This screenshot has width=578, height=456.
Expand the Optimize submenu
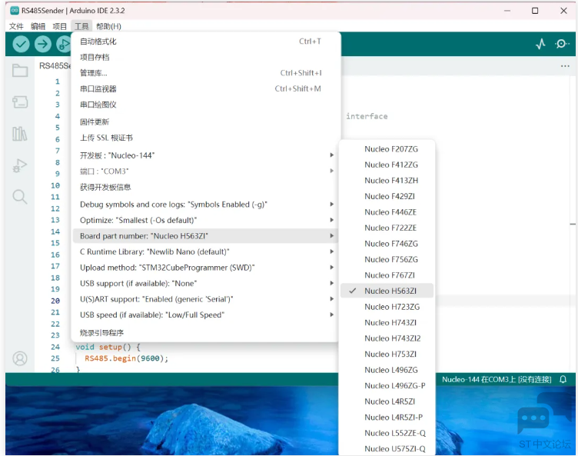click(205, 220)
